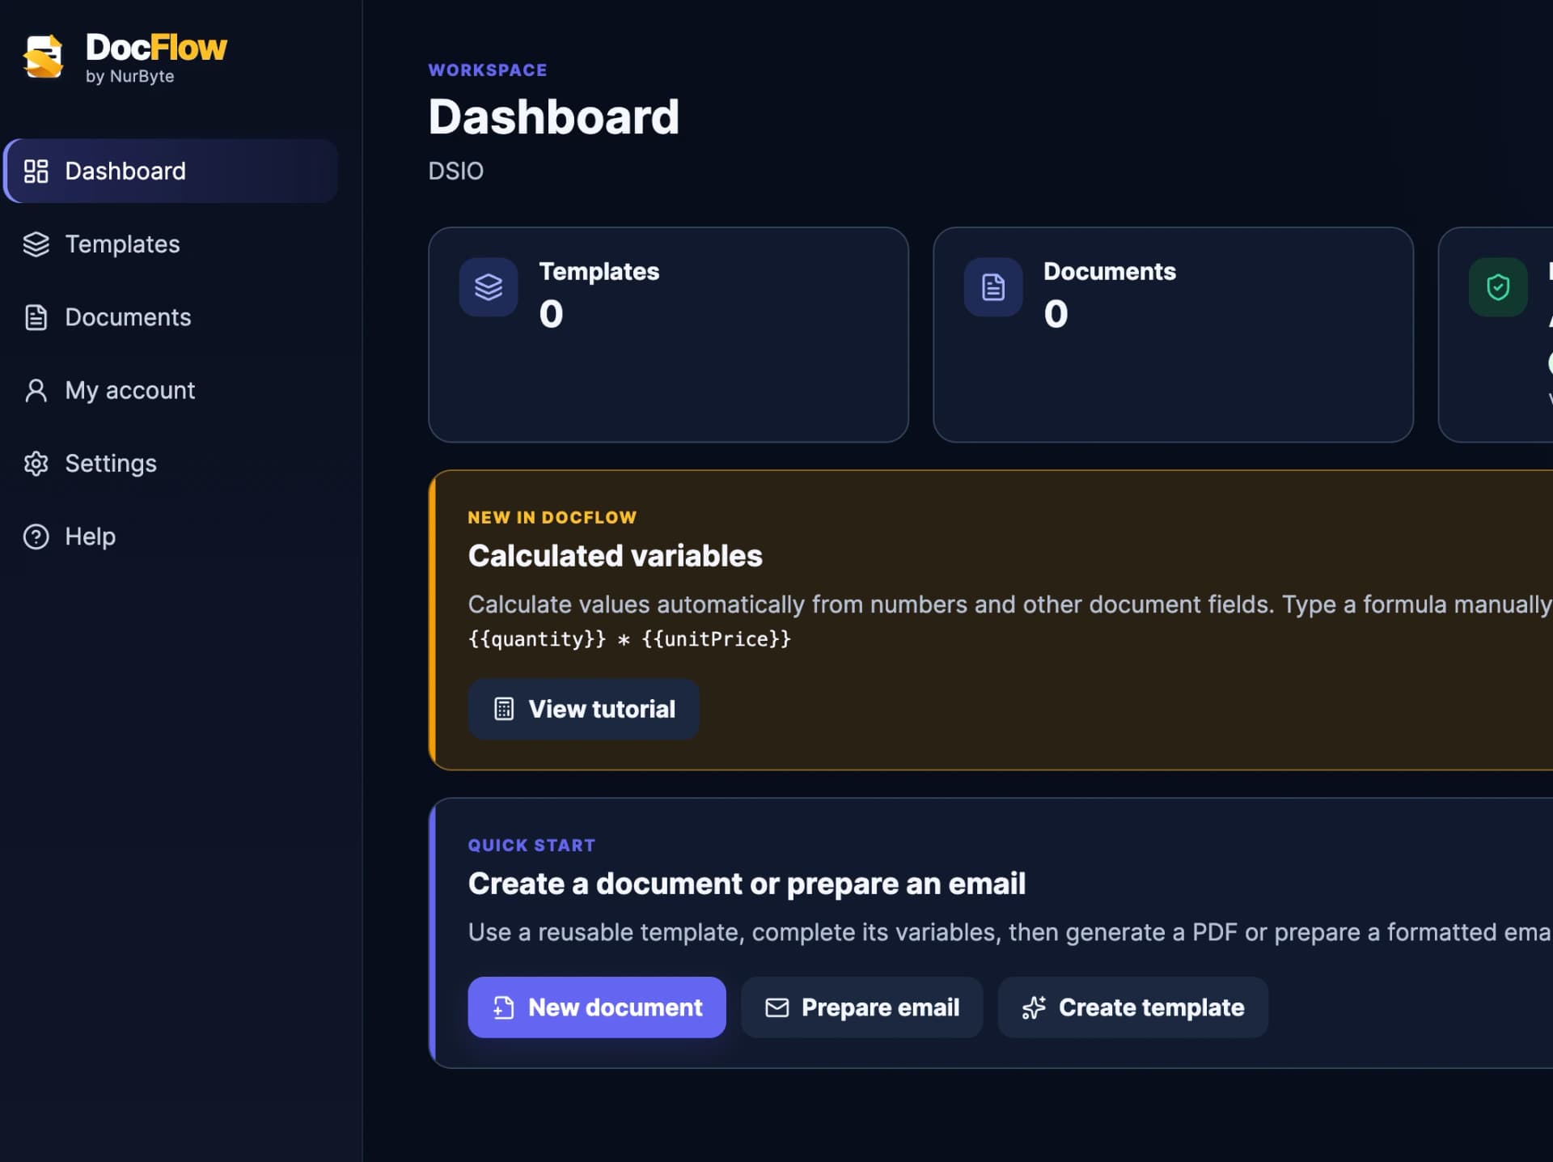This screenshot has height=1162, width=1553.
Task: Click the envelope icon in Prepare email
Action: (776, 1007)
